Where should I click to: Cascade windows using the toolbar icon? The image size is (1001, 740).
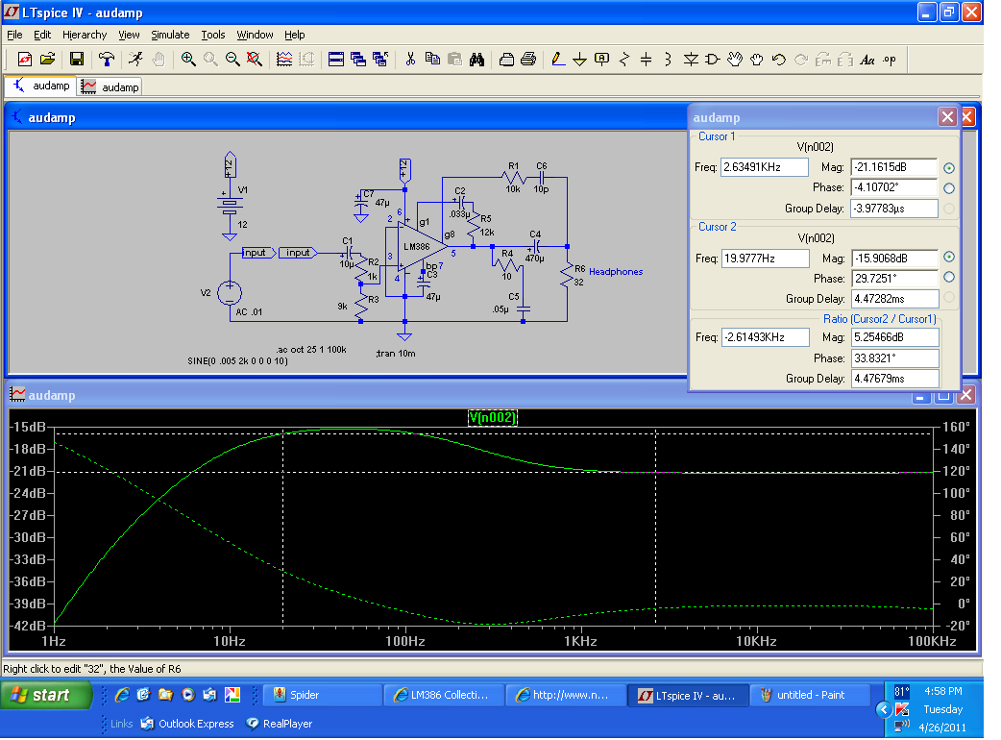358,60
